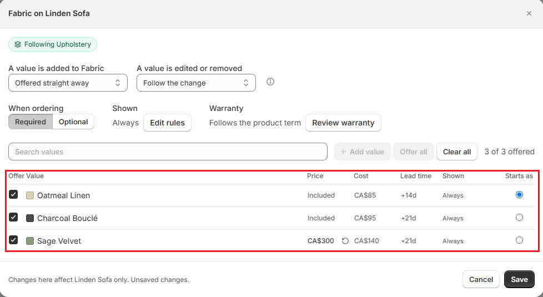Click the Following Upholstery badge
Image resolution: width=543 pixels, height=297 pixels.
(x=53, y=44)
